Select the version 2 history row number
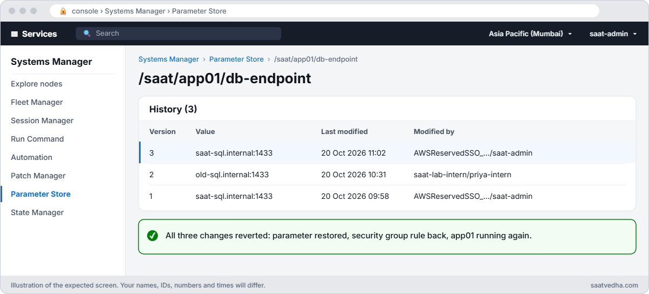This screenshot has height=294, width=649. point(151,175)
